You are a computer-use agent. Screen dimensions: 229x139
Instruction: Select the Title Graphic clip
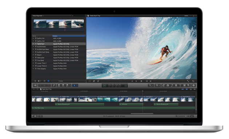tap(59, 69)
